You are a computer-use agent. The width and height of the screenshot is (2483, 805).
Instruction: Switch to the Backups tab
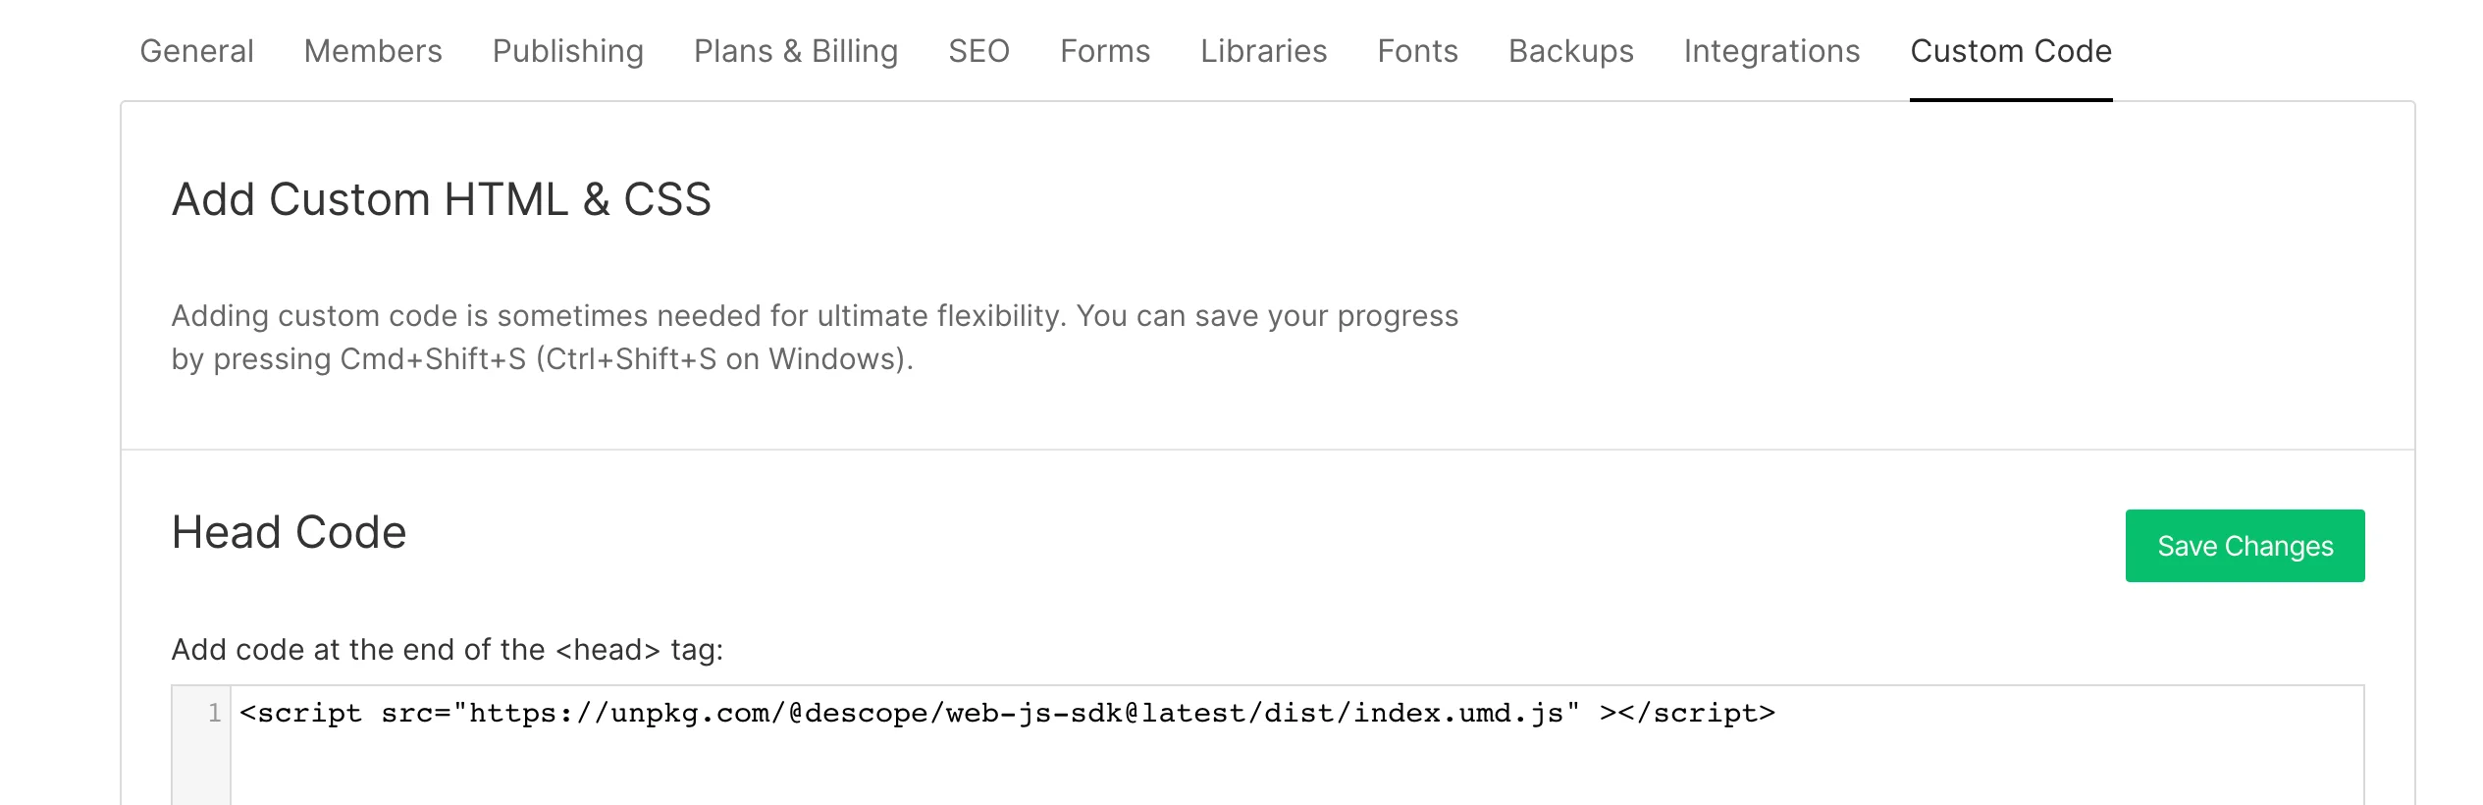click(x=1572, y=51)
